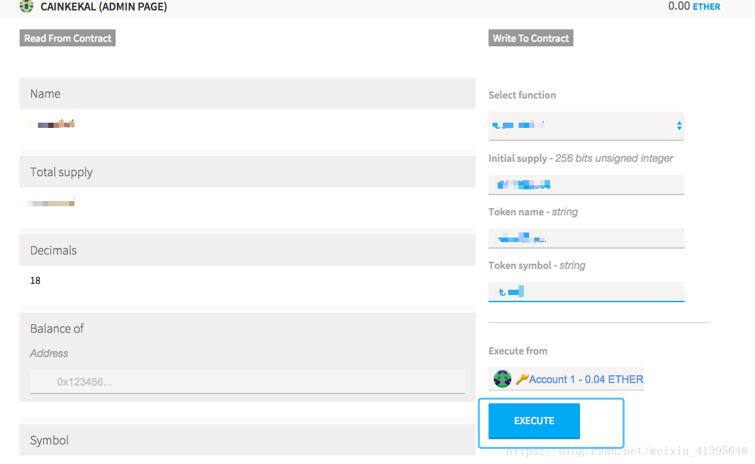Click the Symbol section header

click(247, 440)
